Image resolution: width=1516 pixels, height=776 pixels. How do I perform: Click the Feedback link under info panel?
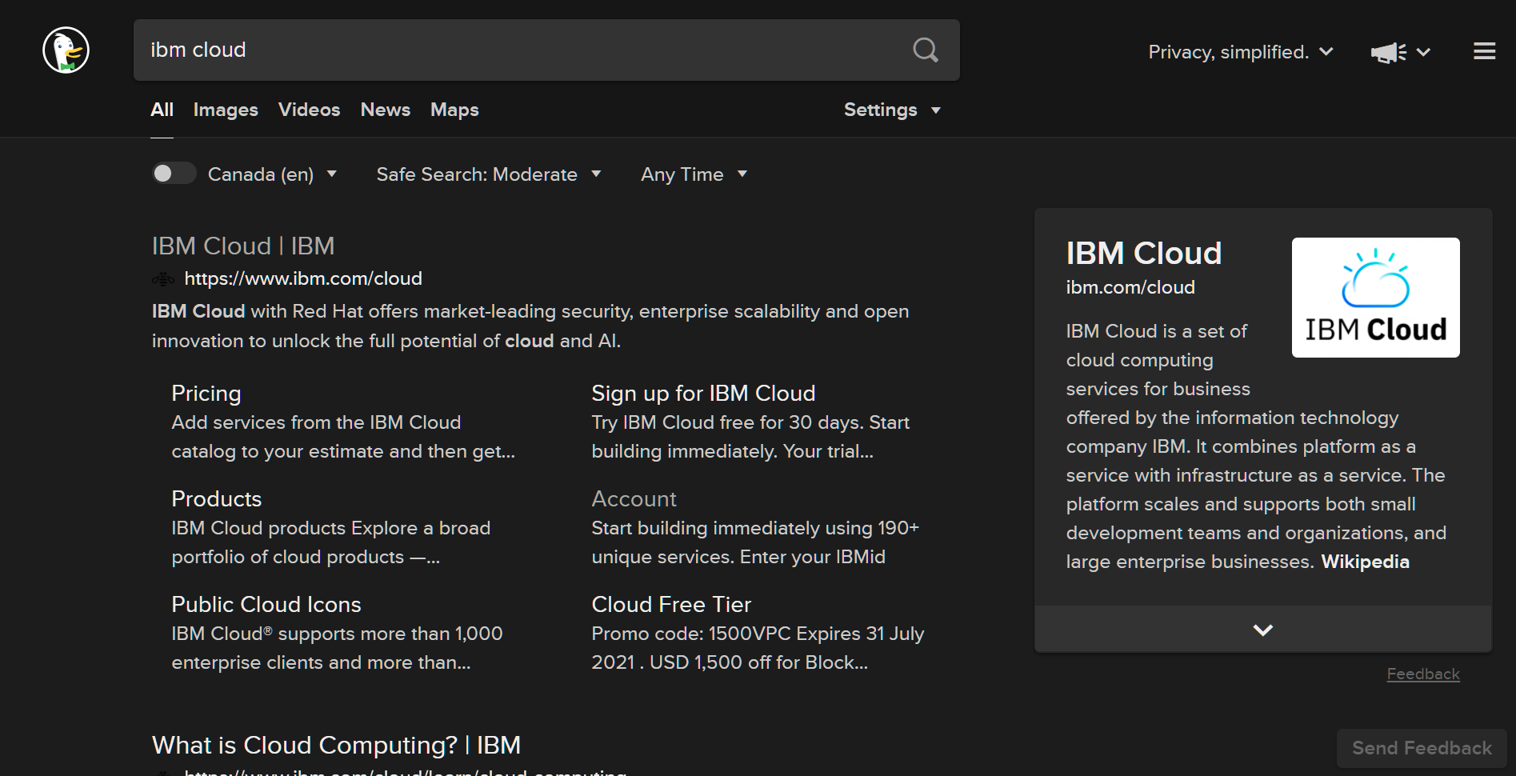tap(1423, 674)
